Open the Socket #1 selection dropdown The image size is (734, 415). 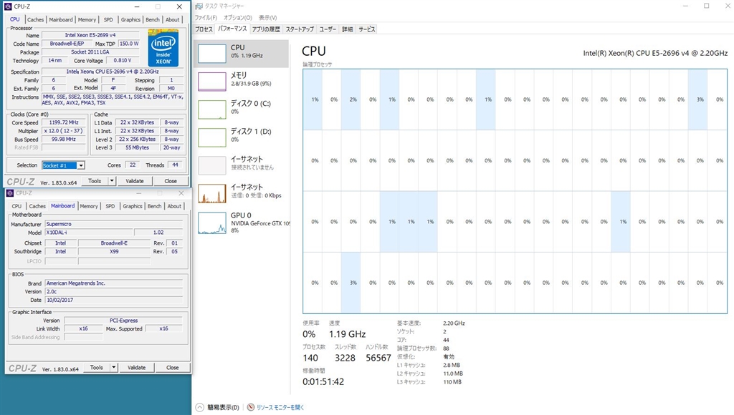[x=81, y=165]
